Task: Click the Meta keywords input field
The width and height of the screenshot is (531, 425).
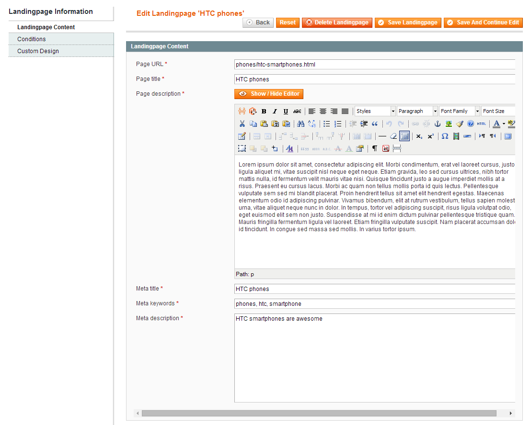Action: (x=375, y=304)
